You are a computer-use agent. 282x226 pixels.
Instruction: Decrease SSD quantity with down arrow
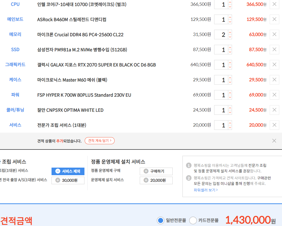point(230,52)
